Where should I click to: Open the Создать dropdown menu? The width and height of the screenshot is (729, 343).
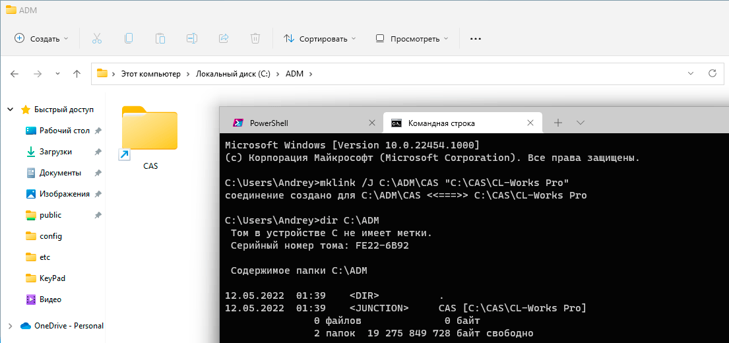(42, 38)
